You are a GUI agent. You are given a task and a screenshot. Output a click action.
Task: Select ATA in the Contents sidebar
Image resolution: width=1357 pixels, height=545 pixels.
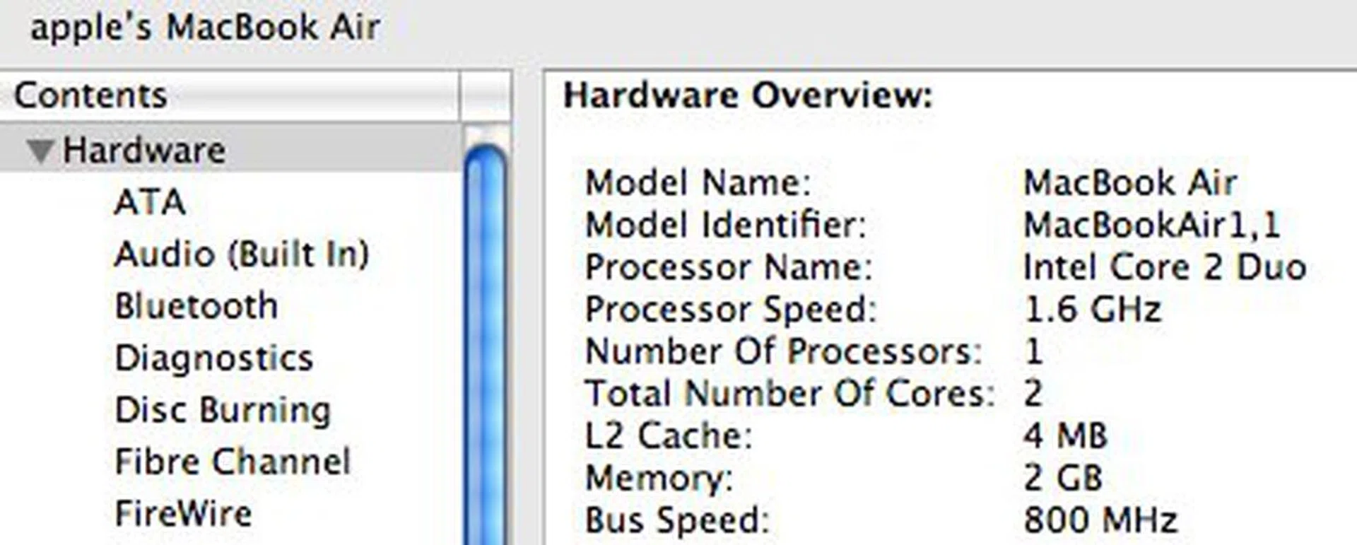click(150, 201)
